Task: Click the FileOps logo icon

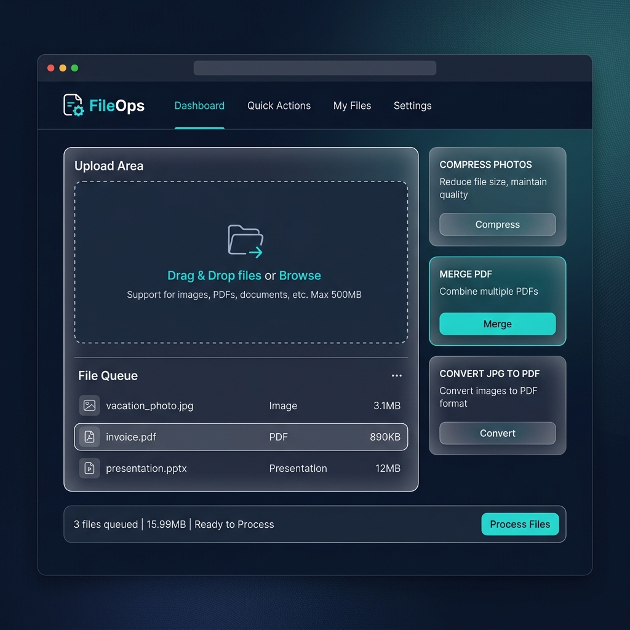Action: tap(74, 105)
